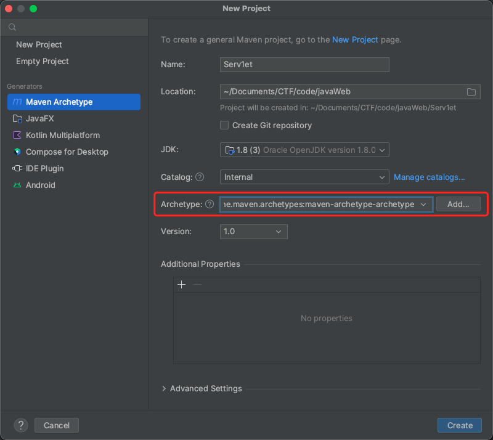The width and height of the screenshot is (493, 440).
Task: Click into the Name text field
Action: pos(304,65)
